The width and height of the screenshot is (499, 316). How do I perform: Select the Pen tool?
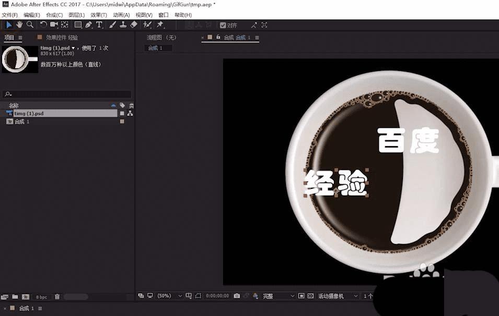click(x=89, y=25)
